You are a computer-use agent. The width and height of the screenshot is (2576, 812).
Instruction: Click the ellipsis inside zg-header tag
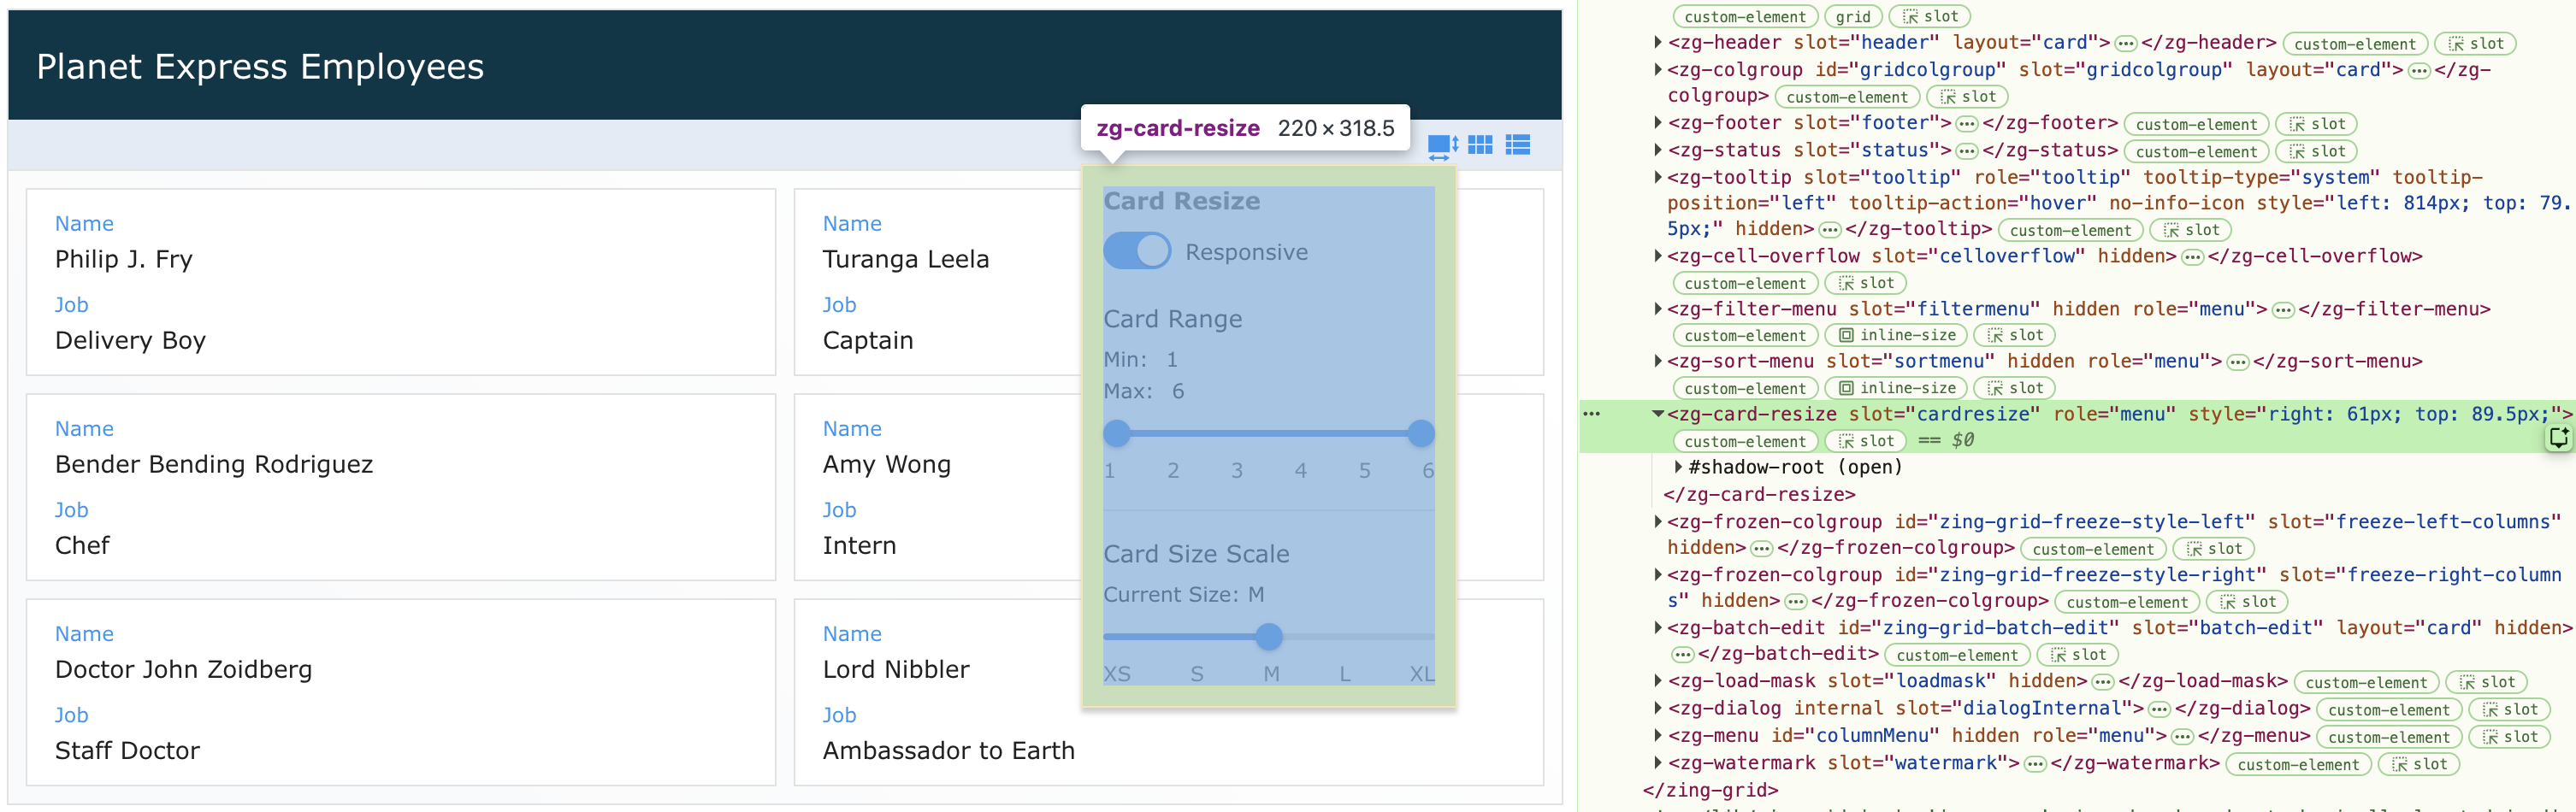tap(2126, 43)
